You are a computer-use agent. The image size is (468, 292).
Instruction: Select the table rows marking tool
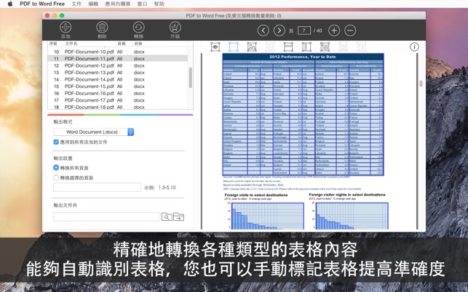[288, 46]
